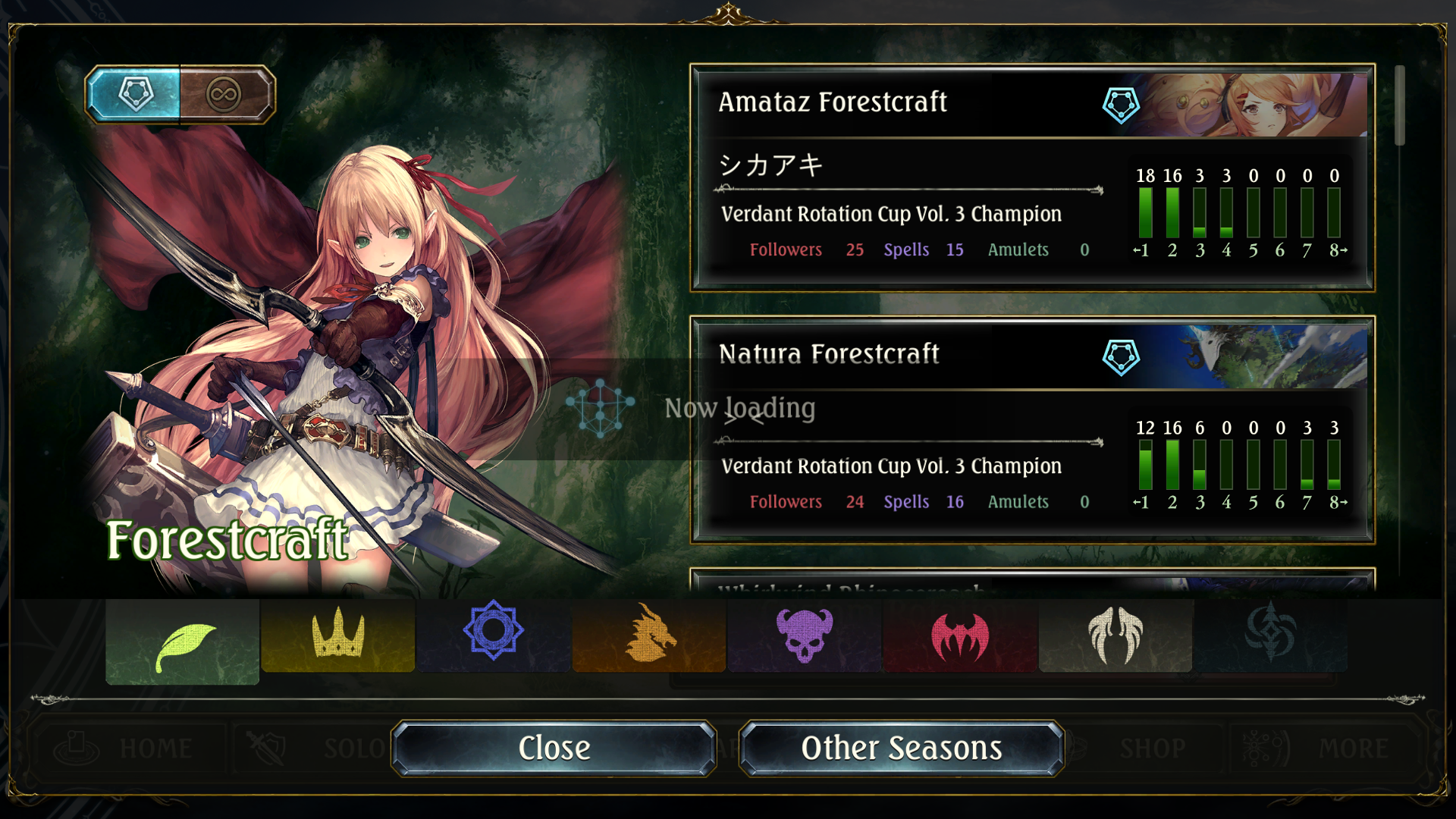Open the Amataz Forestcraft deck entry

point(1032,177)
